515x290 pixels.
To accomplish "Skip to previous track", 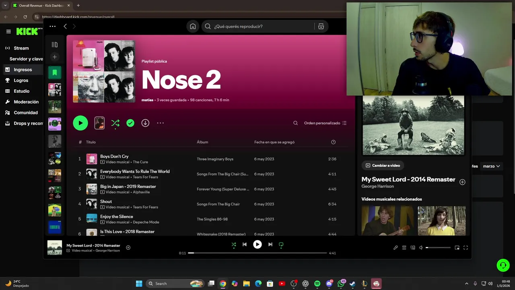I will [x=244, y=244].
